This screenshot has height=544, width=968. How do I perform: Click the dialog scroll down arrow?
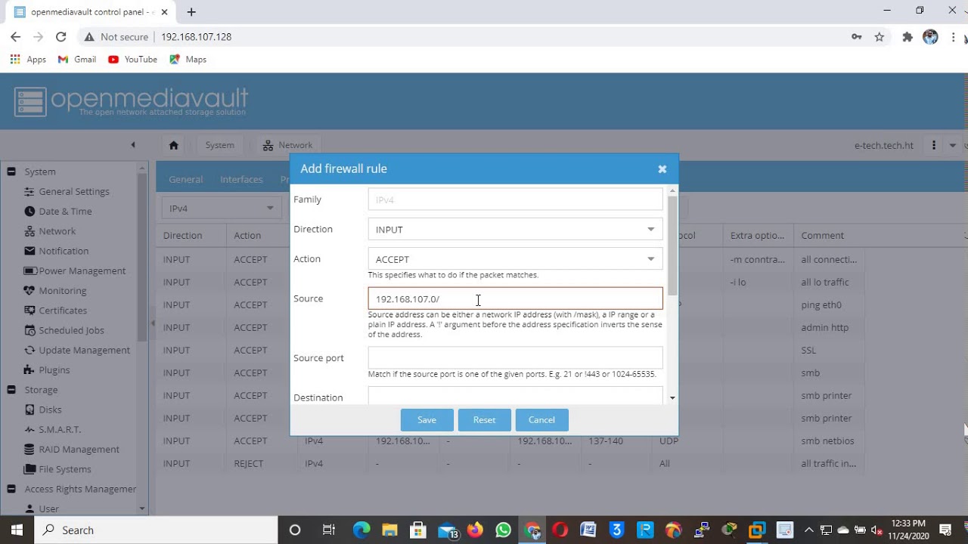click(x=672, y=398)
